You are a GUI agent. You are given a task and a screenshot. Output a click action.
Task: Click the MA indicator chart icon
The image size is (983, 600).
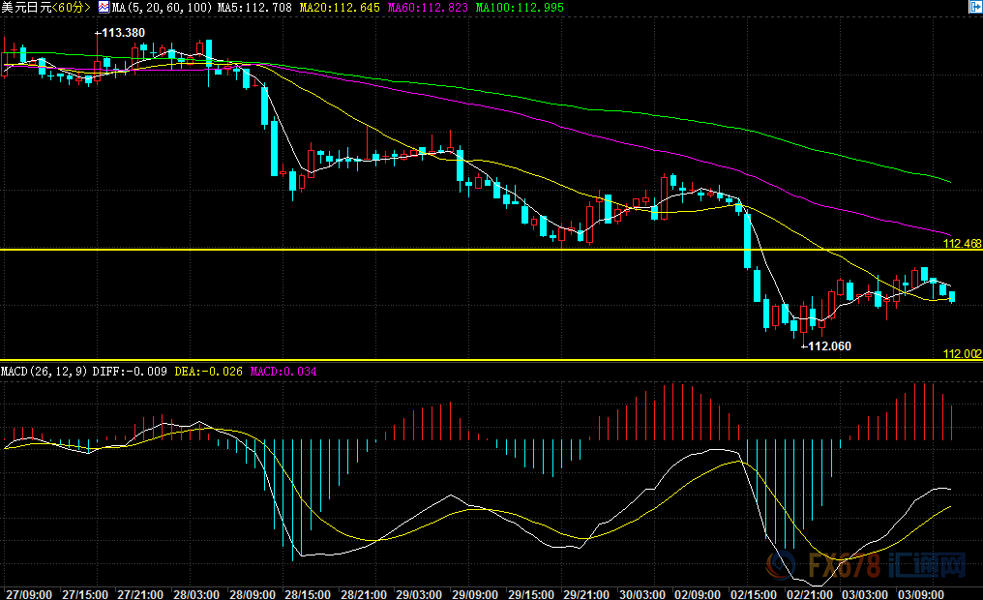104,7
